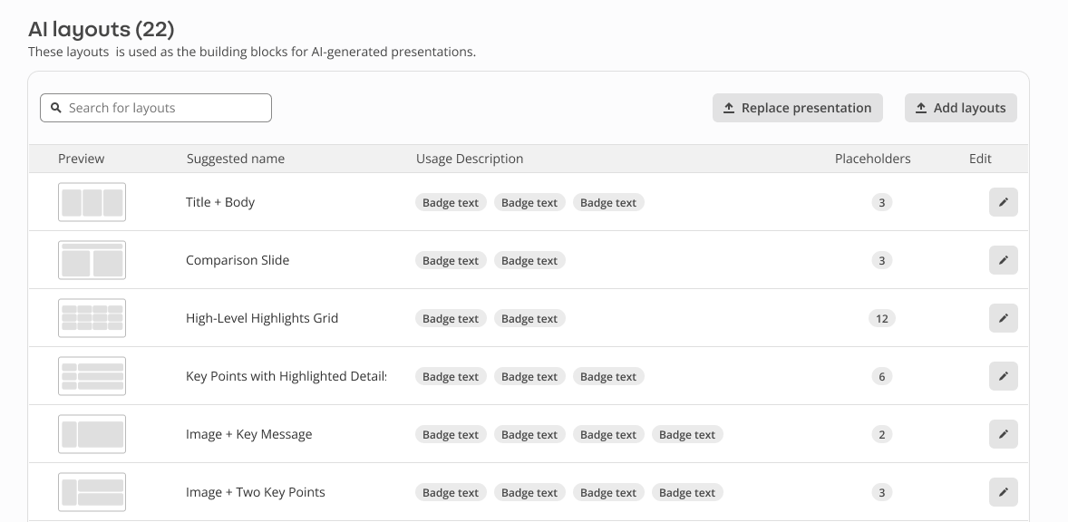The width and height of the screenshot is (1068, 522).
Task: Select the Image + Two Key Points name
Action: click(256, 492)
